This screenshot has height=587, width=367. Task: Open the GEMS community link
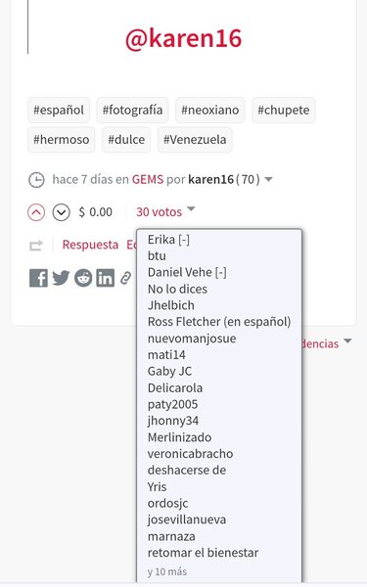(x=148, y=179)
